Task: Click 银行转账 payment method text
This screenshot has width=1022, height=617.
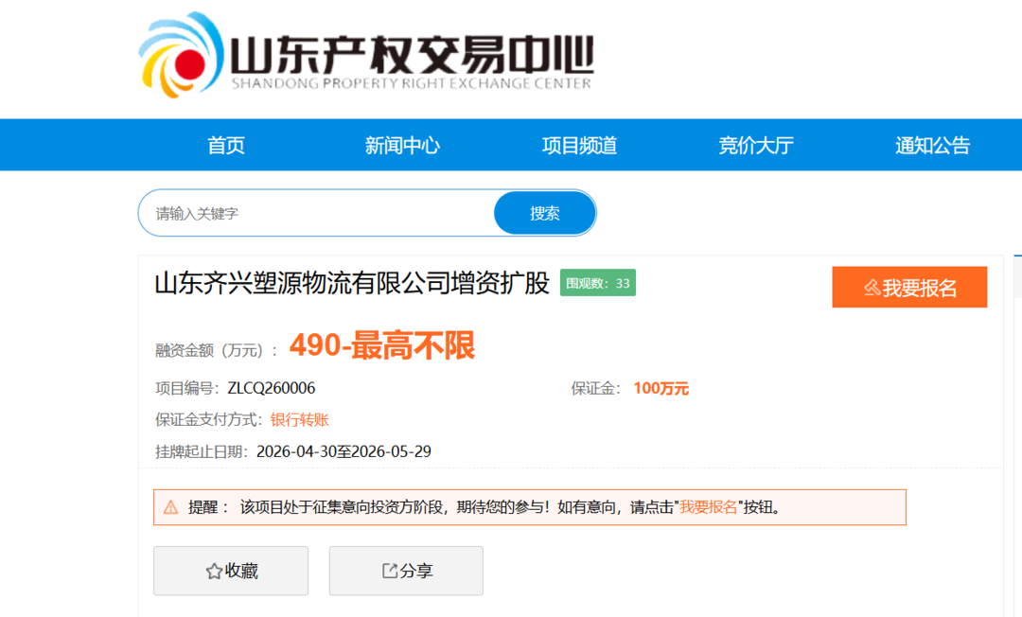Action: point(300,419)
